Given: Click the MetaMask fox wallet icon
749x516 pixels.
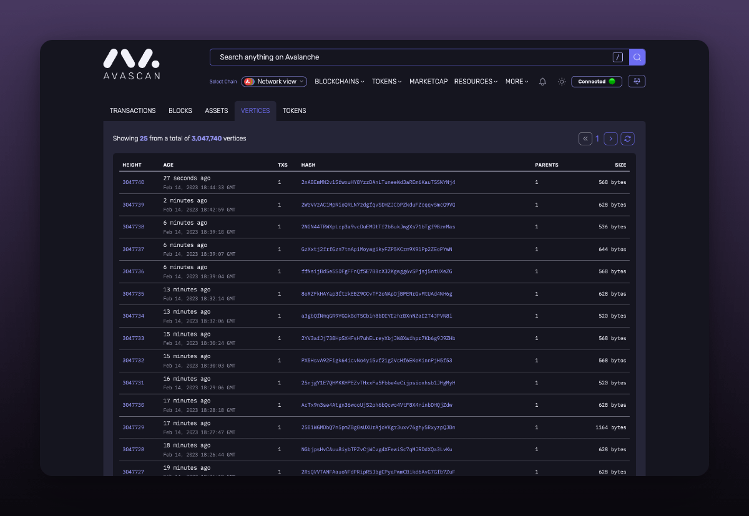Looking at the screenshot, I should (637, 82).
